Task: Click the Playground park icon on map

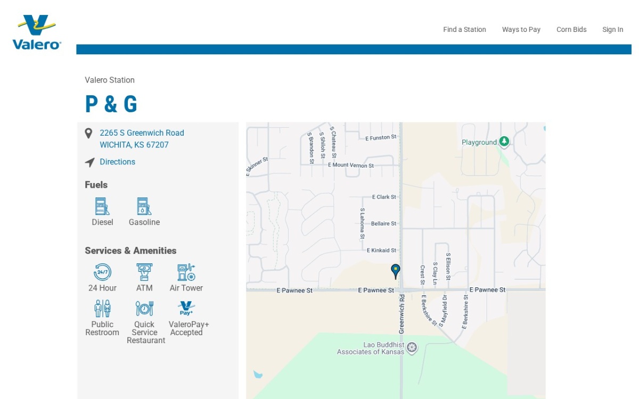Action: pos(504,142)
